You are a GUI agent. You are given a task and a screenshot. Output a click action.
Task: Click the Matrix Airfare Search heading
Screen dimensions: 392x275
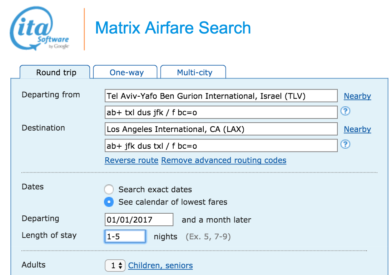(173, 28)
